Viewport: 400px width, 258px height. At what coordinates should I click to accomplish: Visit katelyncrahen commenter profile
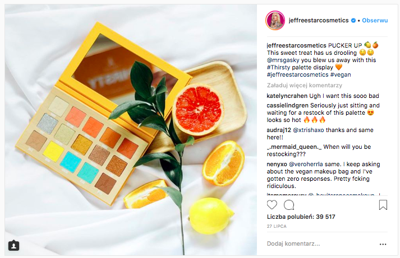click(x=287, y=96)
